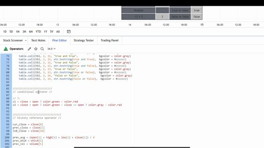Add Operators script to favorites star
Screen dimensions: 264x148
point(36,49)
